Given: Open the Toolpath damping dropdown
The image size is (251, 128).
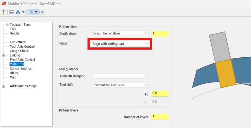Looking at the screenshot, I should tap(120, 76).
